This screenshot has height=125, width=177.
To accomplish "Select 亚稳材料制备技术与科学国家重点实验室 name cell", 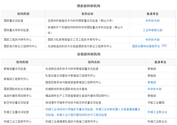I will [x=88, y=21].
